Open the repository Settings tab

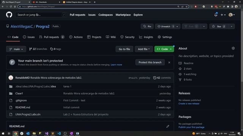click(165, 37)
